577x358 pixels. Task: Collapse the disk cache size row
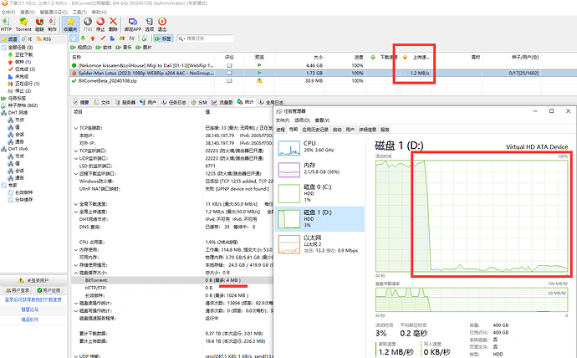pos(76,273)
